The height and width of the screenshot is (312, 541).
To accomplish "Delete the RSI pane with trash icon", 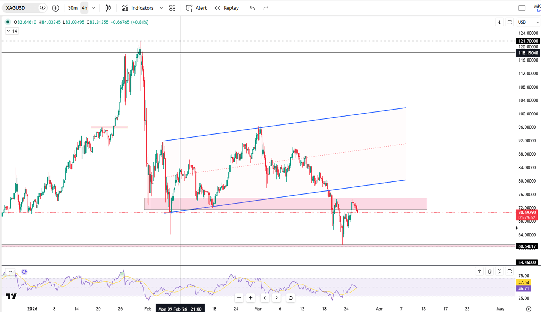I will click(490, 271).
